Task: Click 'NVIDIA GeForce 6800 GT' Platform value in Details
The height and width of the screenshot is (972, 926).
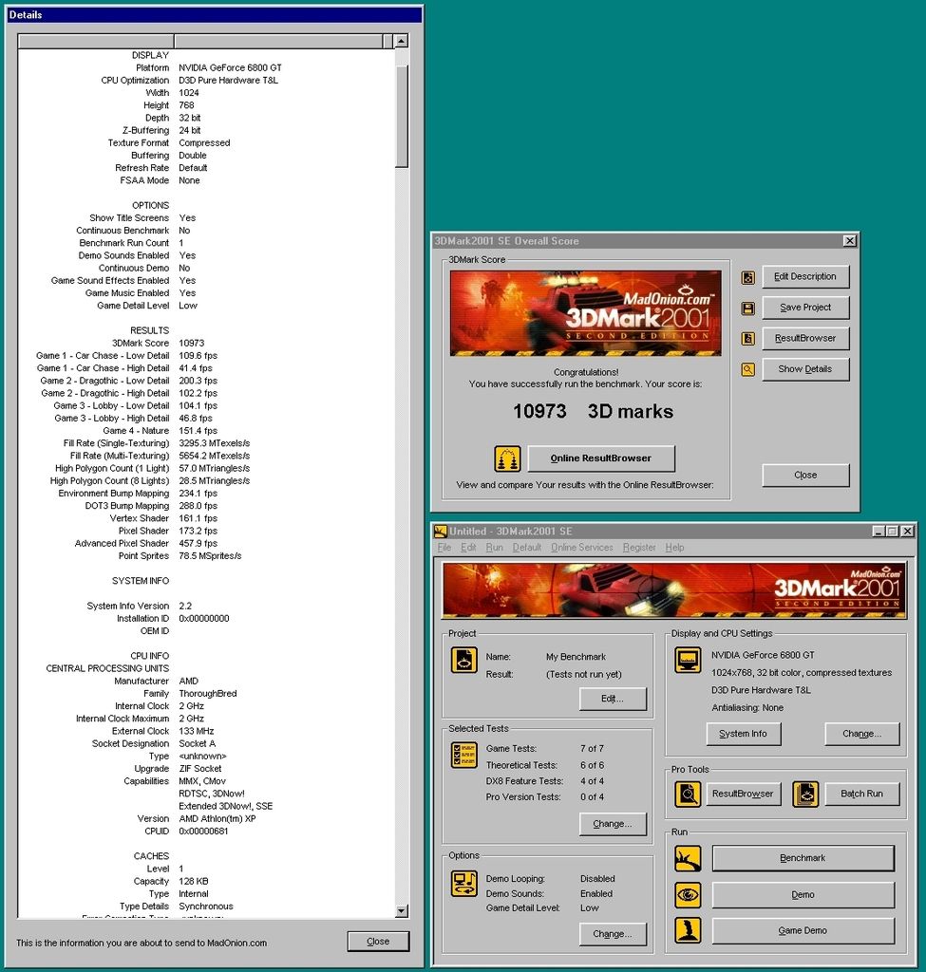Action: (x=230, y=68)
